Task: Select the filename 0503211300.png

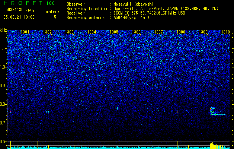Action: [19, 10]
